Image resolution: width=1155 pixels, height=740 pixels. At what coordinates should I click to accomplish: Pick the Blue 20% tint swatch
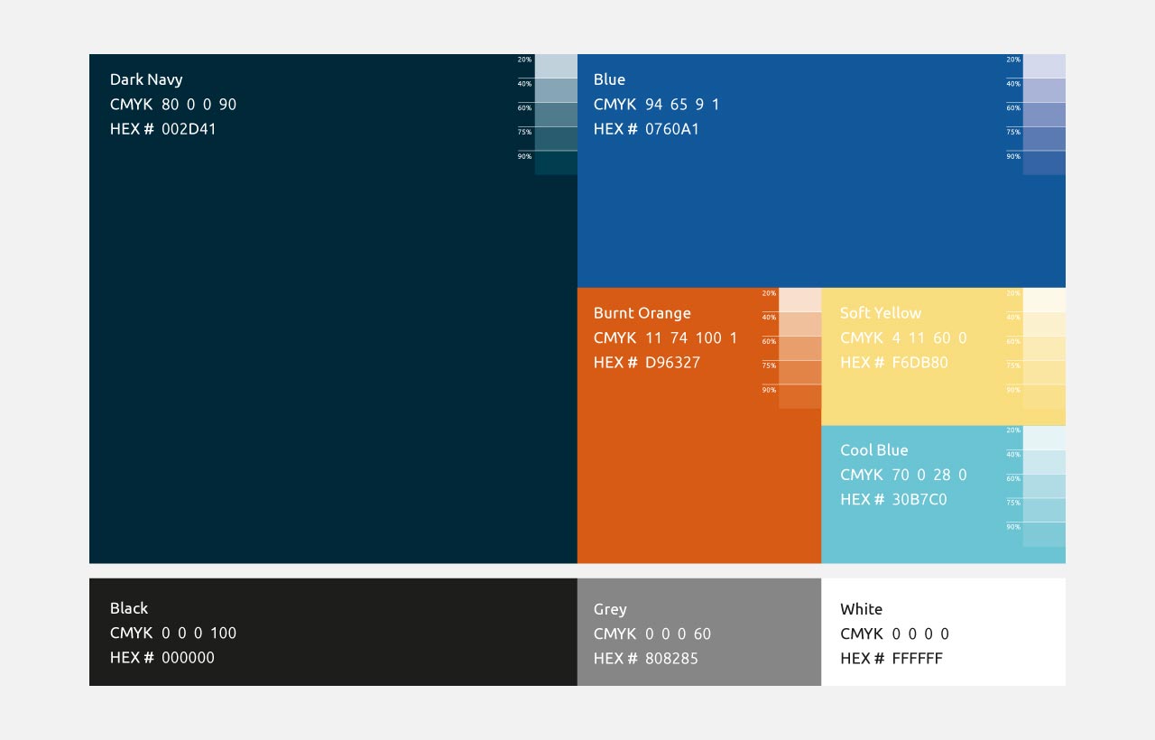click(1044, 66)
